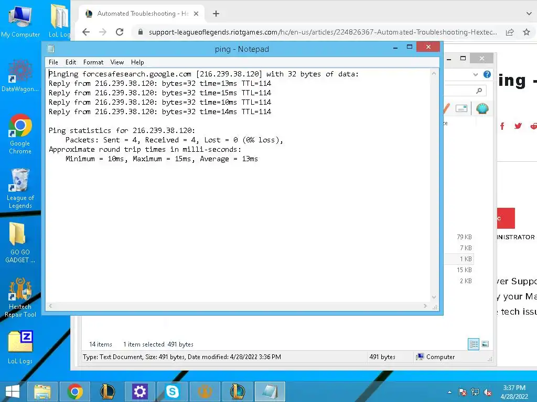Open League of Legends desktop shortcut
The height and width of the screenshot is (402, 537).
[x=20, y=188]
